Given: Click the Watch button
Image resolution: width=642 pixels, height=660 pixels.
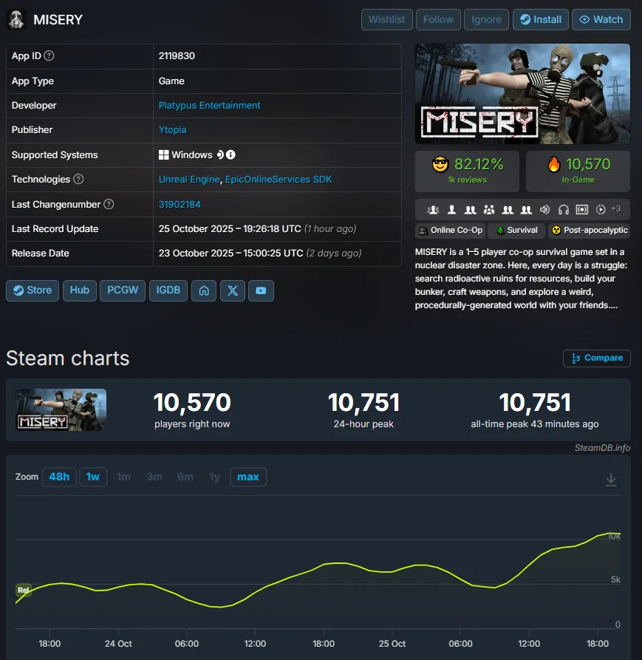Looking at the screenshot, I should click(601, 19).
